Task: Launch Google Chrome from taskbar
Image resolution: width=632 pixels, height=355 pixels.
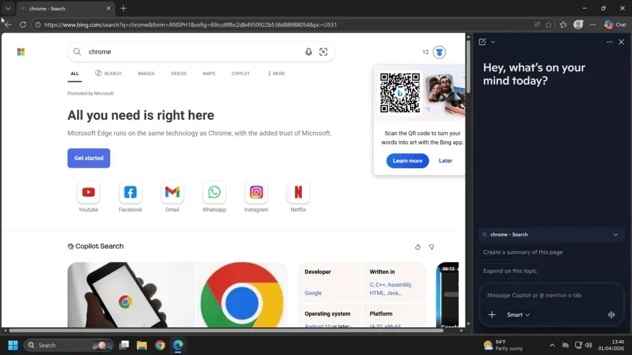Action: (160, 345)
